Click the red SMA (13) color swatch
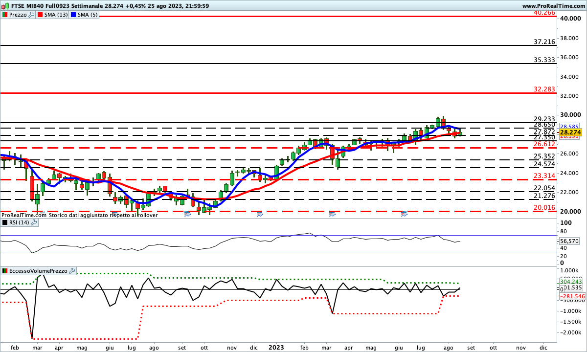 pos(40,15)
